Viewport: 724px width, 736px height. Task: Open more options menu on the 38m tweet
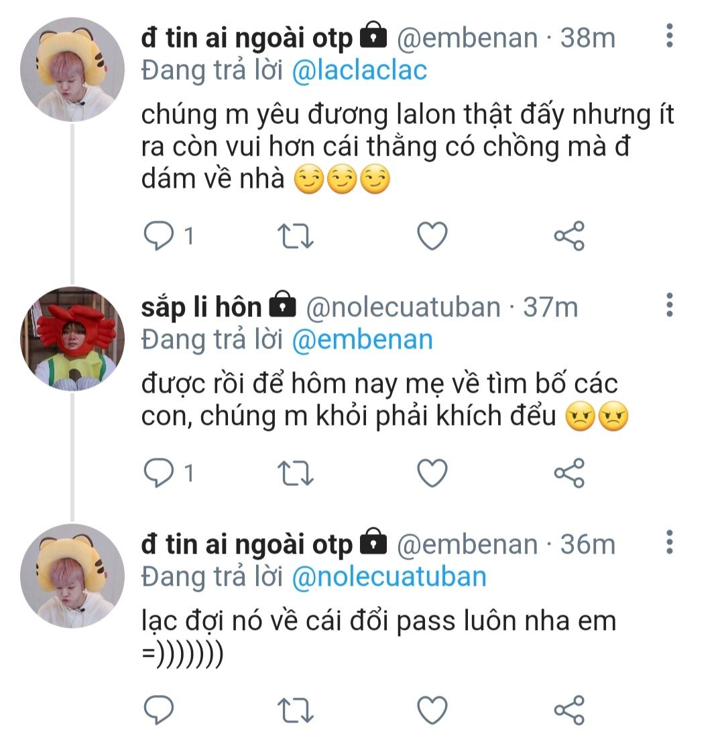point(668,36)
